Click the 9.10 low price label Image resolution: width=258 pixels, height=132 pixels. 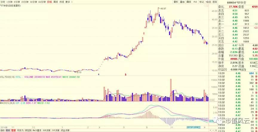79,72
